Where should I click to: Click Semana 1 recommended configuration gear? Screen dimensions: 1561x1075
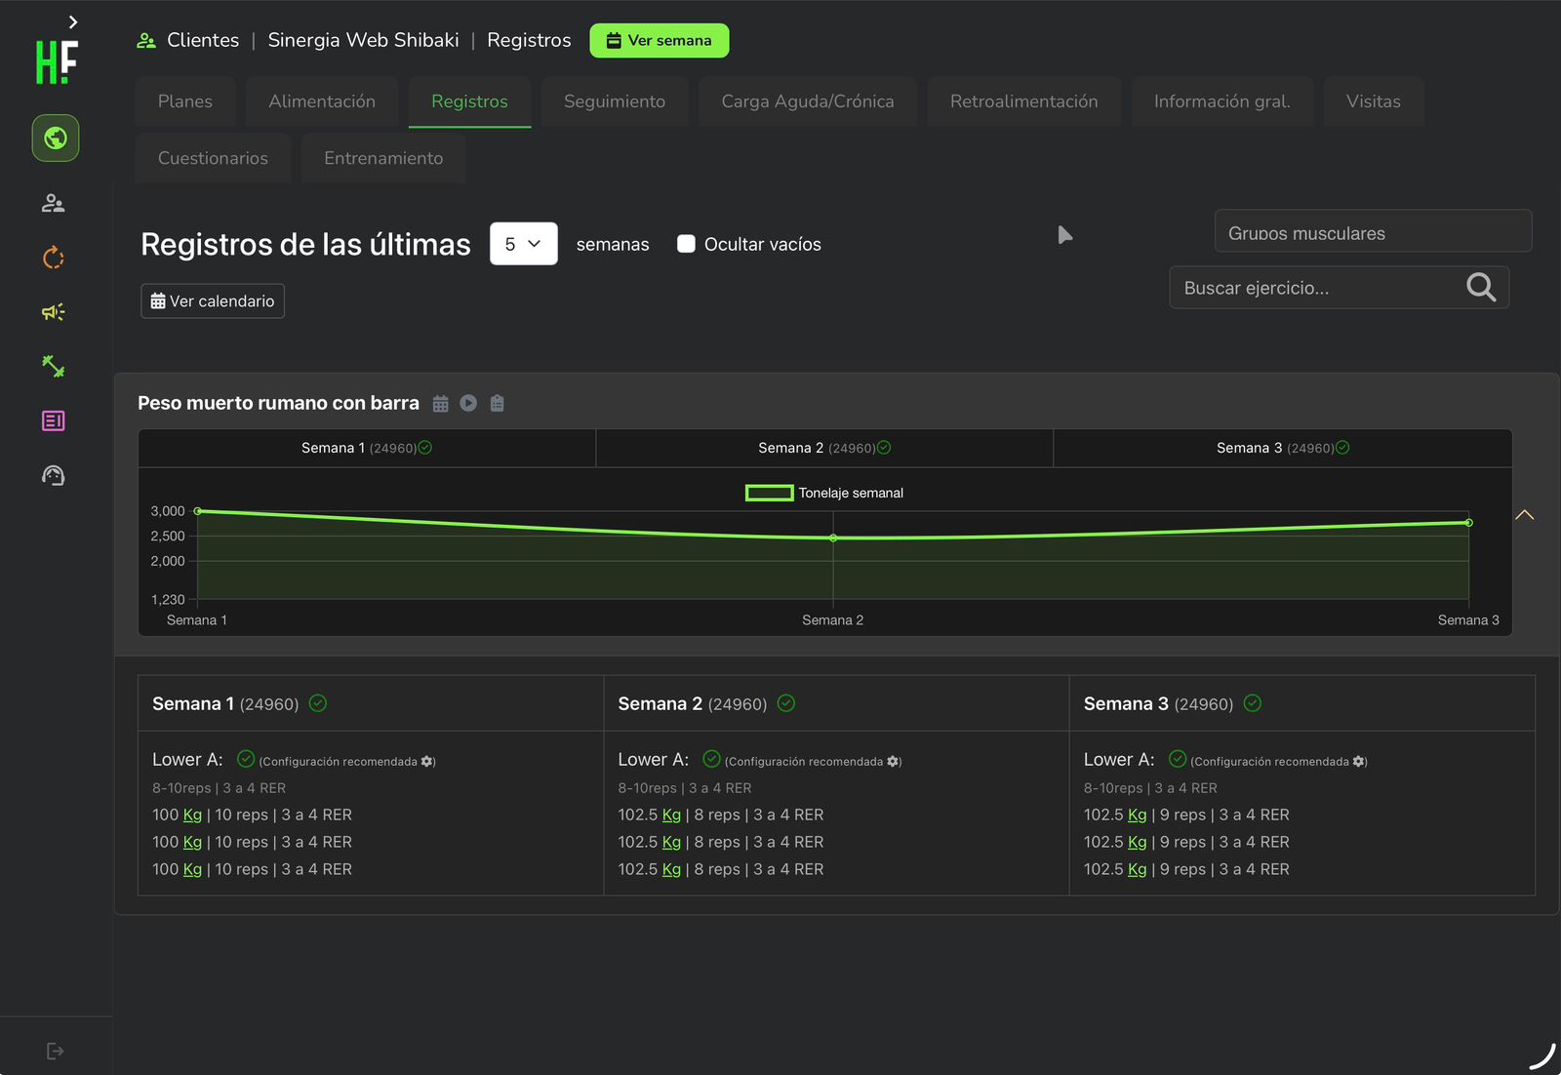click(x=427, y=761)
